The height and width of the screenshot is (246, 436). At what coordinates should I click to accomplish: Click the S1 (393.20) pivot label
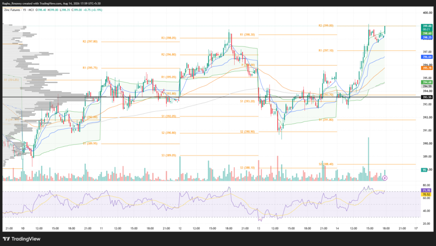coord(247,101)
